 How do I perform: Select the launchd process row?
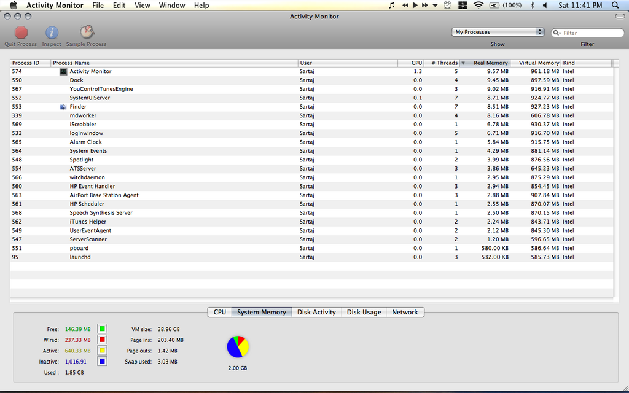tap(311, 257)
